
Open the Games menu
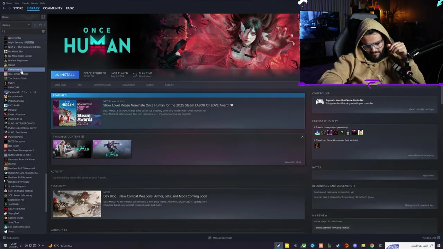coord(35,3)
